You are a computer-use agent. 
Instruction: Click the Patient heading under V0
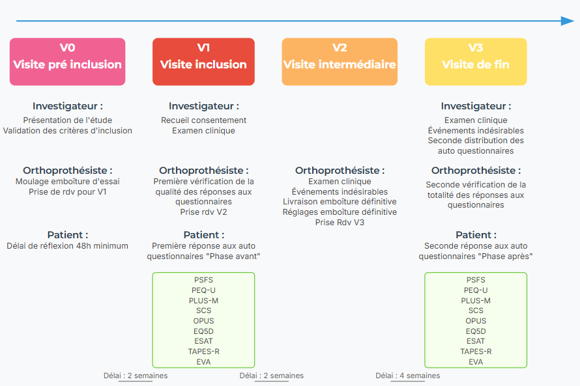click(67, 235)
